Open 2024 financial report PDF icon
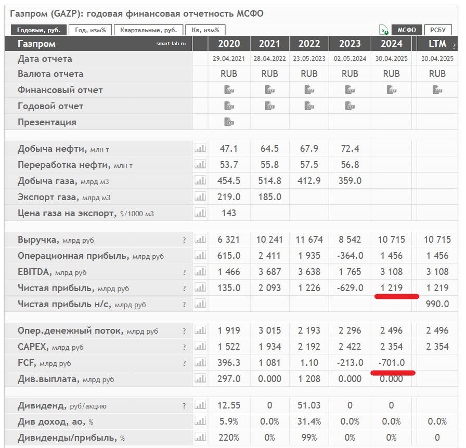Viewport: 466px width, 448px height. point(392,90)
